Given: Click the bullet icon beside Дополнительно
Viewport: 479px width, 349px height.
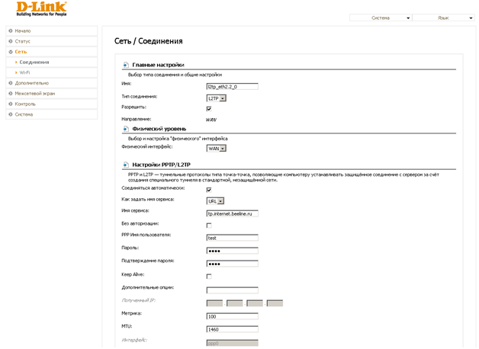Looking at the screenshot, I should click(11, 83).
